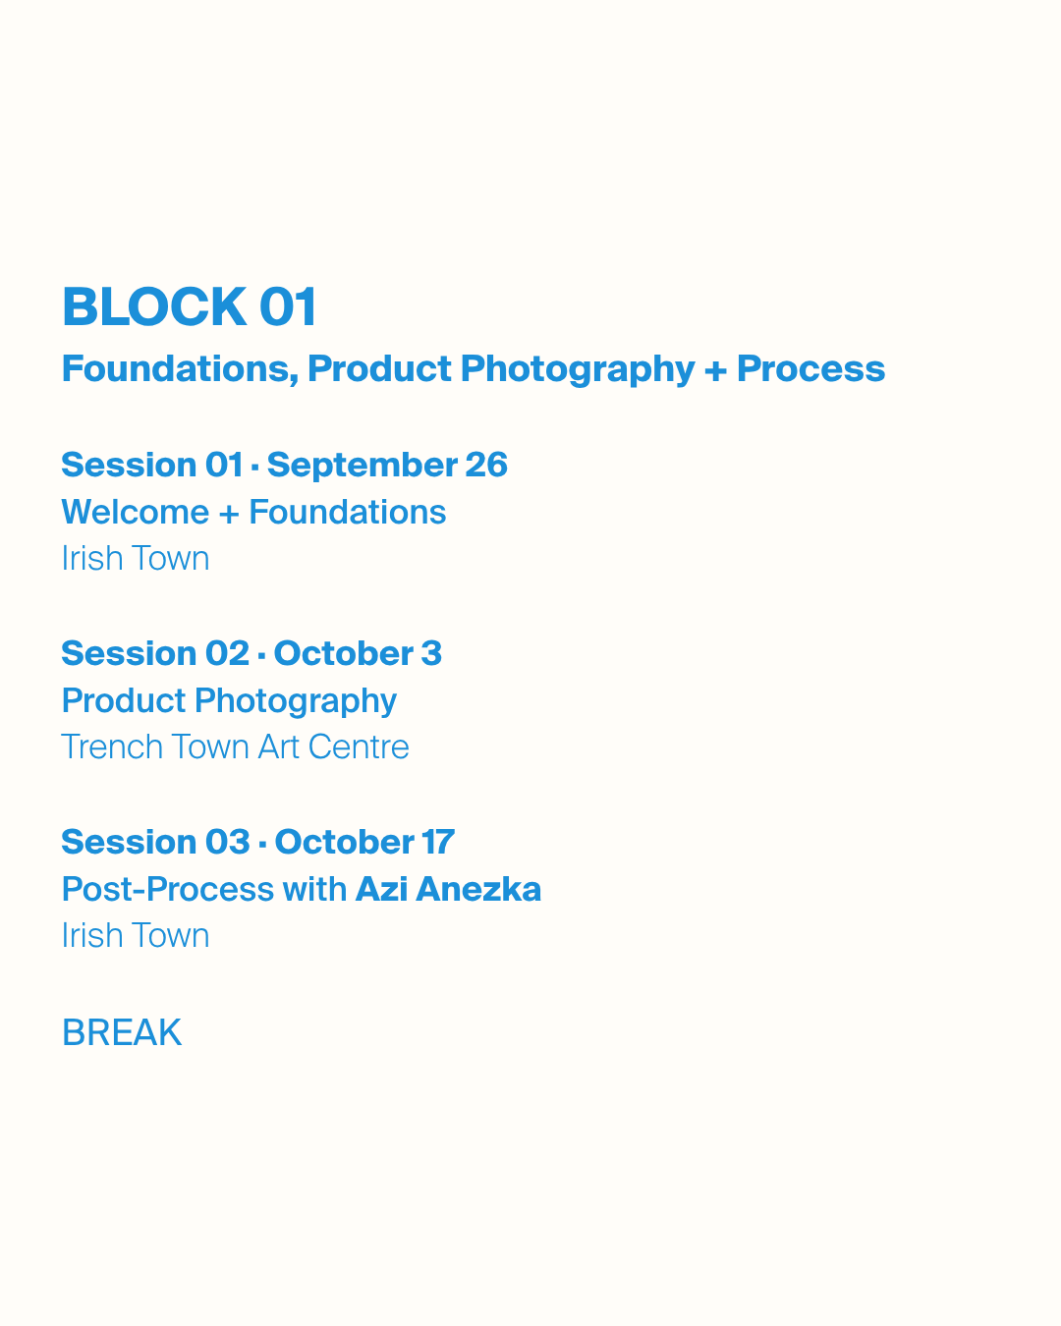Click the Session 02 label
This screenshot has width=1061, height=1326.
point(155,653)
